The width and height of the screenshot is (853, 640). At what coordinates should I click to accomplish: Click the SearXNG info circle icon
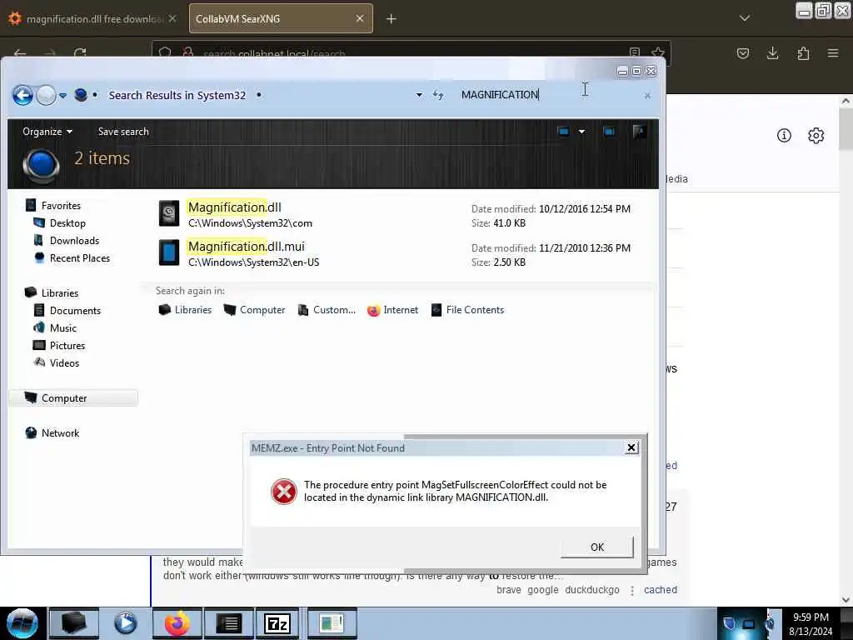tap(784, 136)
